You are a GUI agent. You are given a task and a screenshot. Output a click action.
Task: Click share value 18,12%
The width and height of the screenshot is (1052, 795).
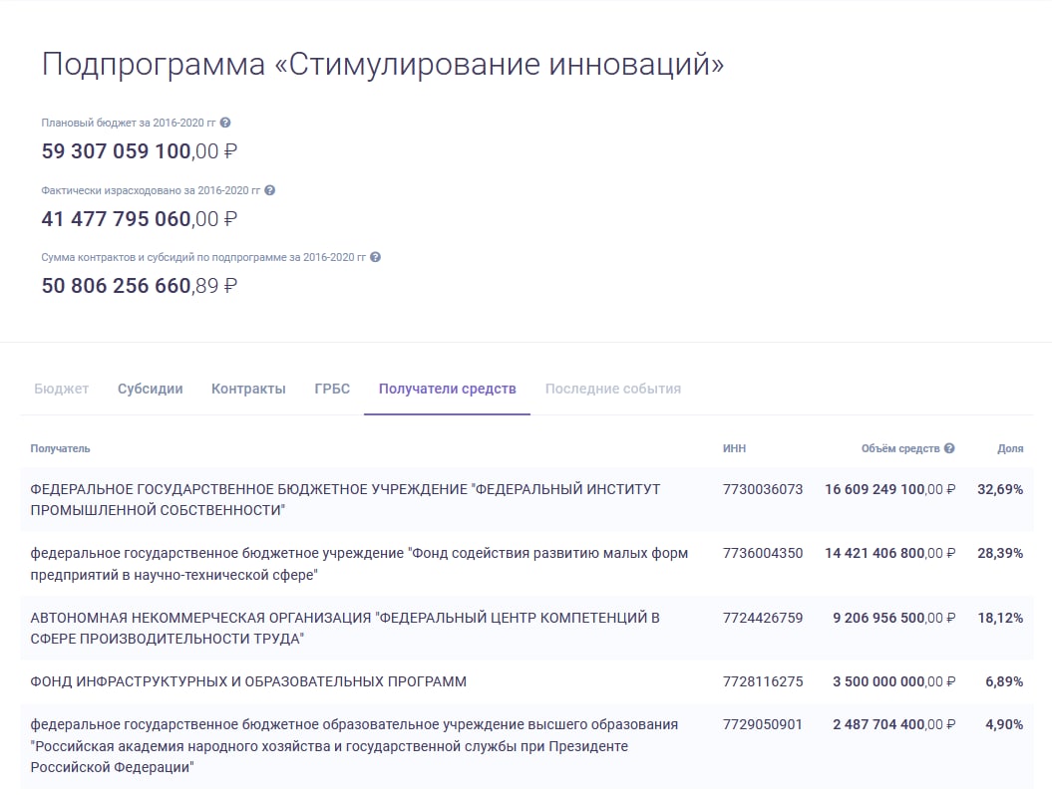pos(1000,618)
